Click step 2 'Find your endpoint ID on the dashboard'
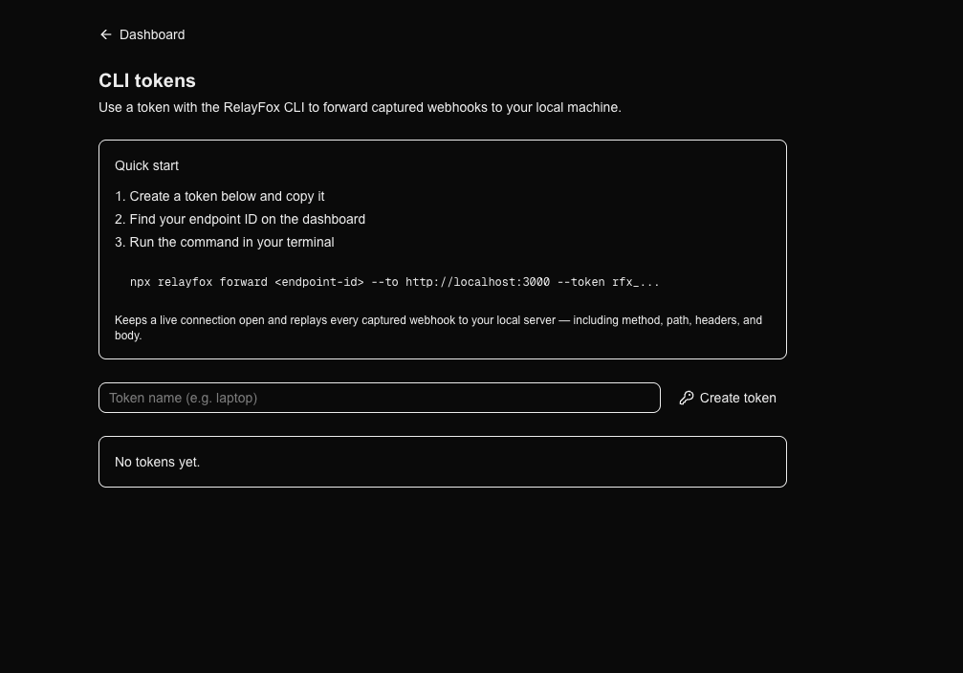Screen dimensions: 963x673 [x=239, y=219]
